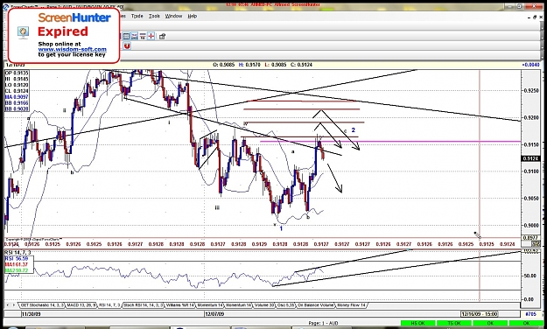547x329 pixels.
Task: Click the 11/30/09 date on time axis
Action: coord(31,314)
